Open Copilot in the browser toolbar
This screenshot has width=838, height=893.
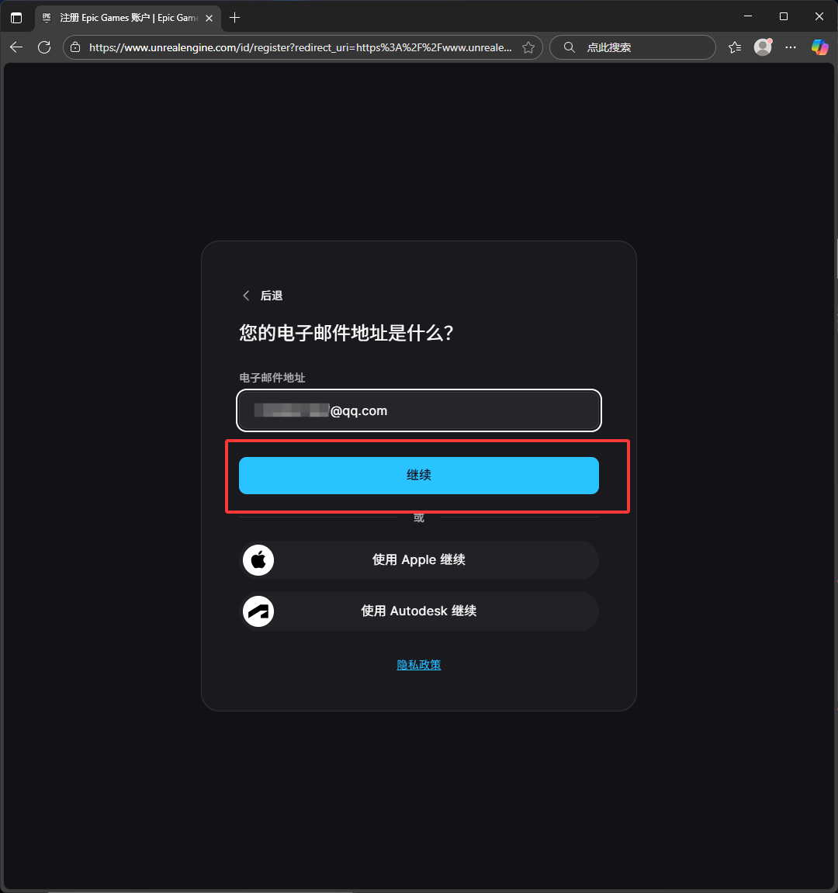(x=819, y=47)
